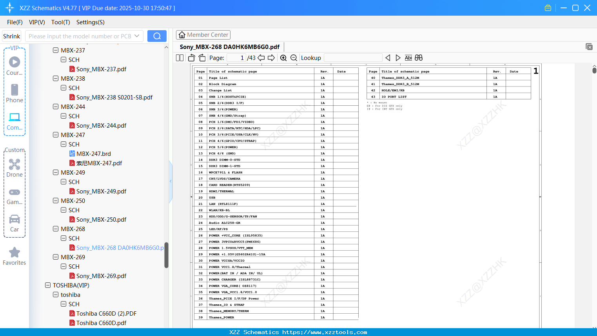The height and width of the screenshot is (336, 597).
Task: Click the XZZ Schematics app logo
Action: tap(10, 8)
